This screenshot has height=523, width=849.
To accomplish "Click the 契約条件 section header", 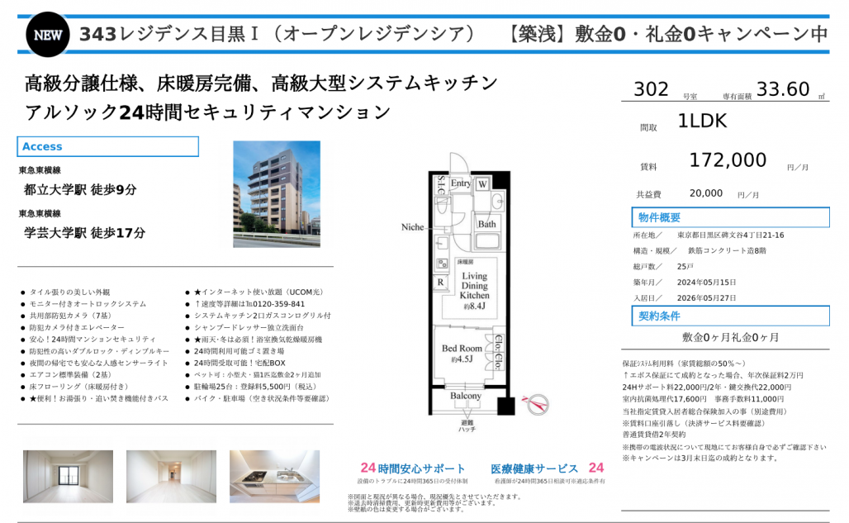I will coord(730,316).
